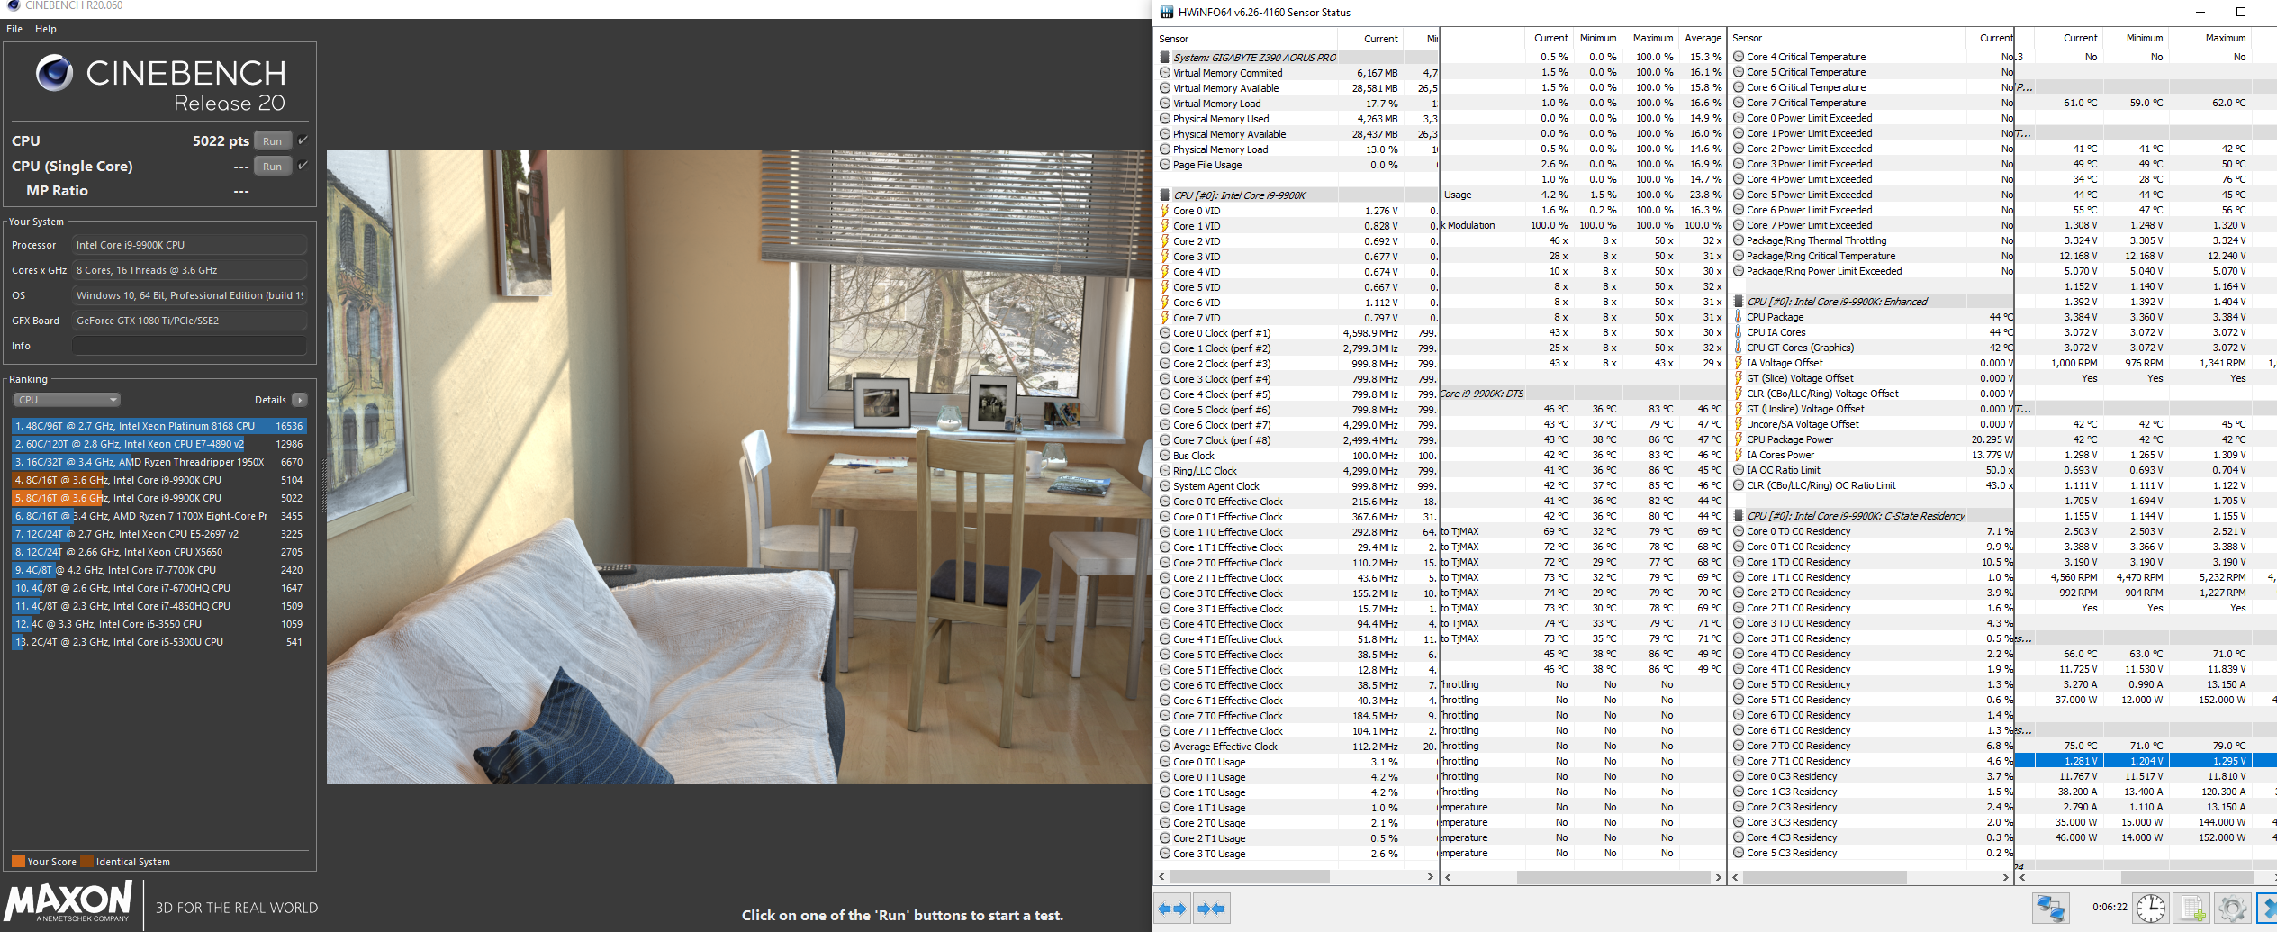
Task: Click the right scroll arrow of the first sensor pane
Action: point(1430,876)
